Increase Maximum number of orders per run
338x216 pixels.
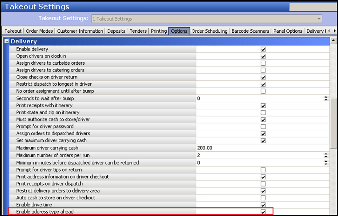(x=326, y=154)
